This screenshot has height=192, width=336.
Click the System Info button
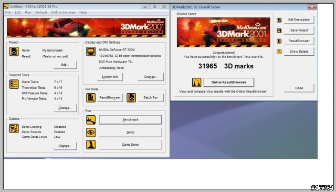tap(110, 77)
